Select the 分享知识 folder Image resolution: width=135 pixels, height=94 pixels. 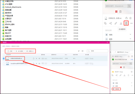tap(8, 19)
